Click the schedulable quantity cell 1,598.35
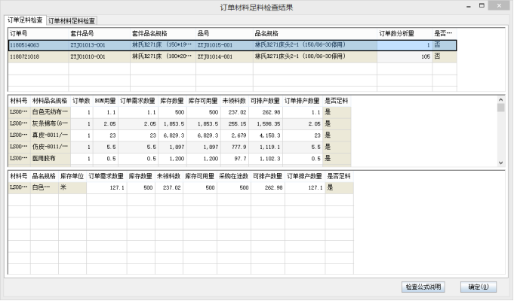The image size is (514, 301). [265, 124]
